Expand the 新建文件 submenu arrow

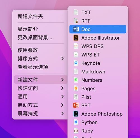[62, 80]
